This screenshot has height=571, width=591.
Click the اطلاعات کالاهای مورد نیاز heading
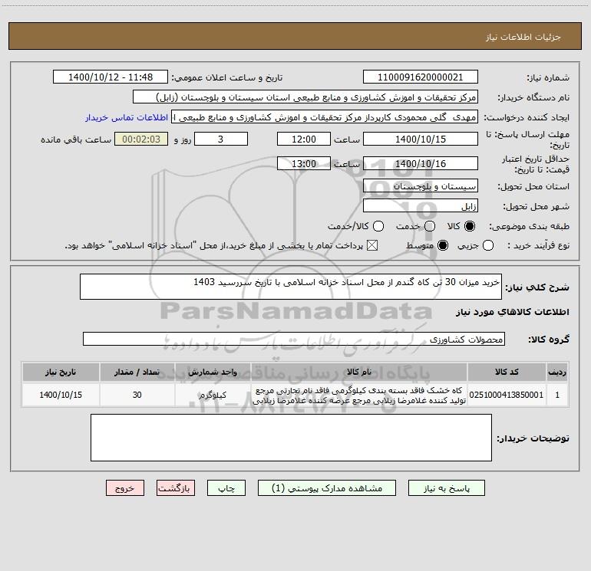click(512, 312)
